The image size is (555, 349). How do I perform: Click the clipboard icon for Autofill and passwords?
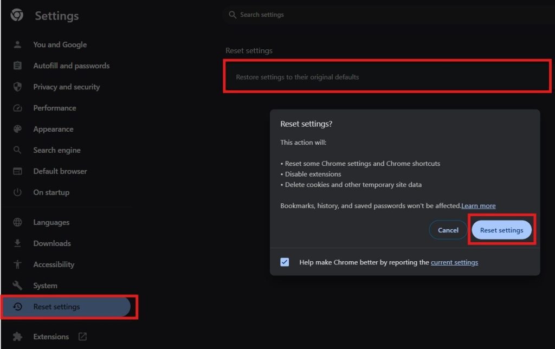(17, 66)
